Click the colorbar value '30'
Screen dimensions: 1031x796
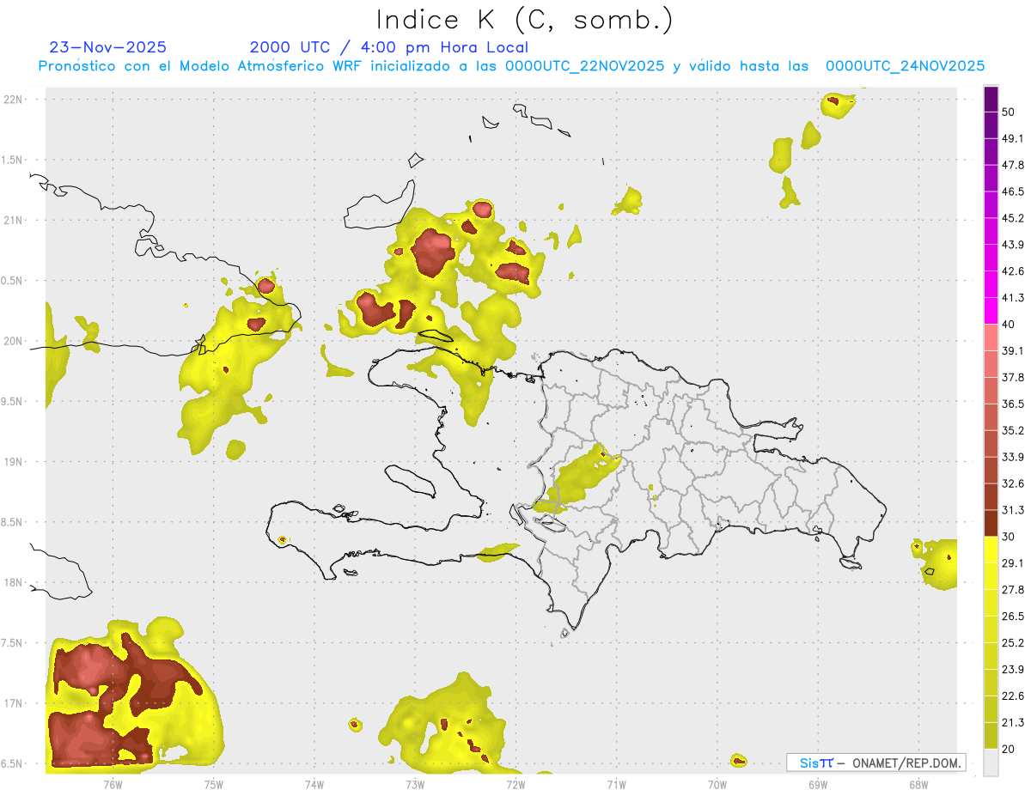1010,537
